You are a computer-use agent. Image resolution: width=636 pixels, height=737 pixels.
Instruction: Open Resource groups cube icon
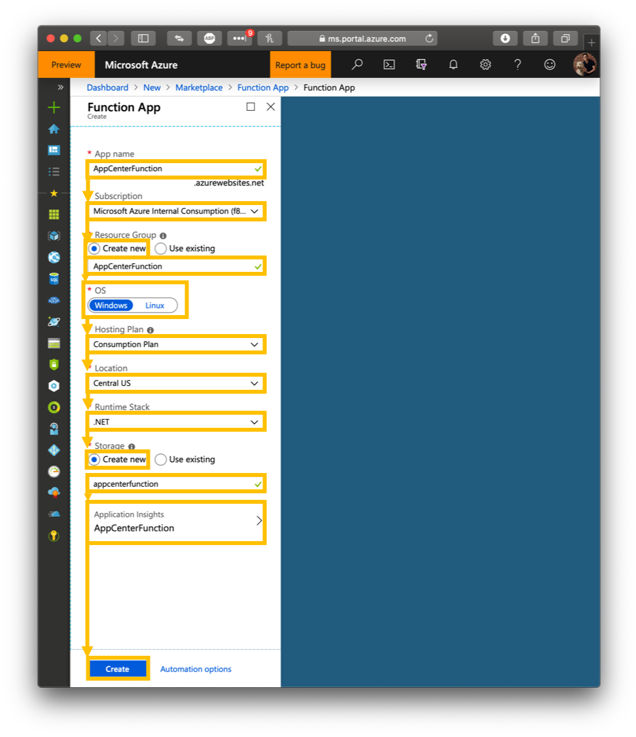pos(54,236)
